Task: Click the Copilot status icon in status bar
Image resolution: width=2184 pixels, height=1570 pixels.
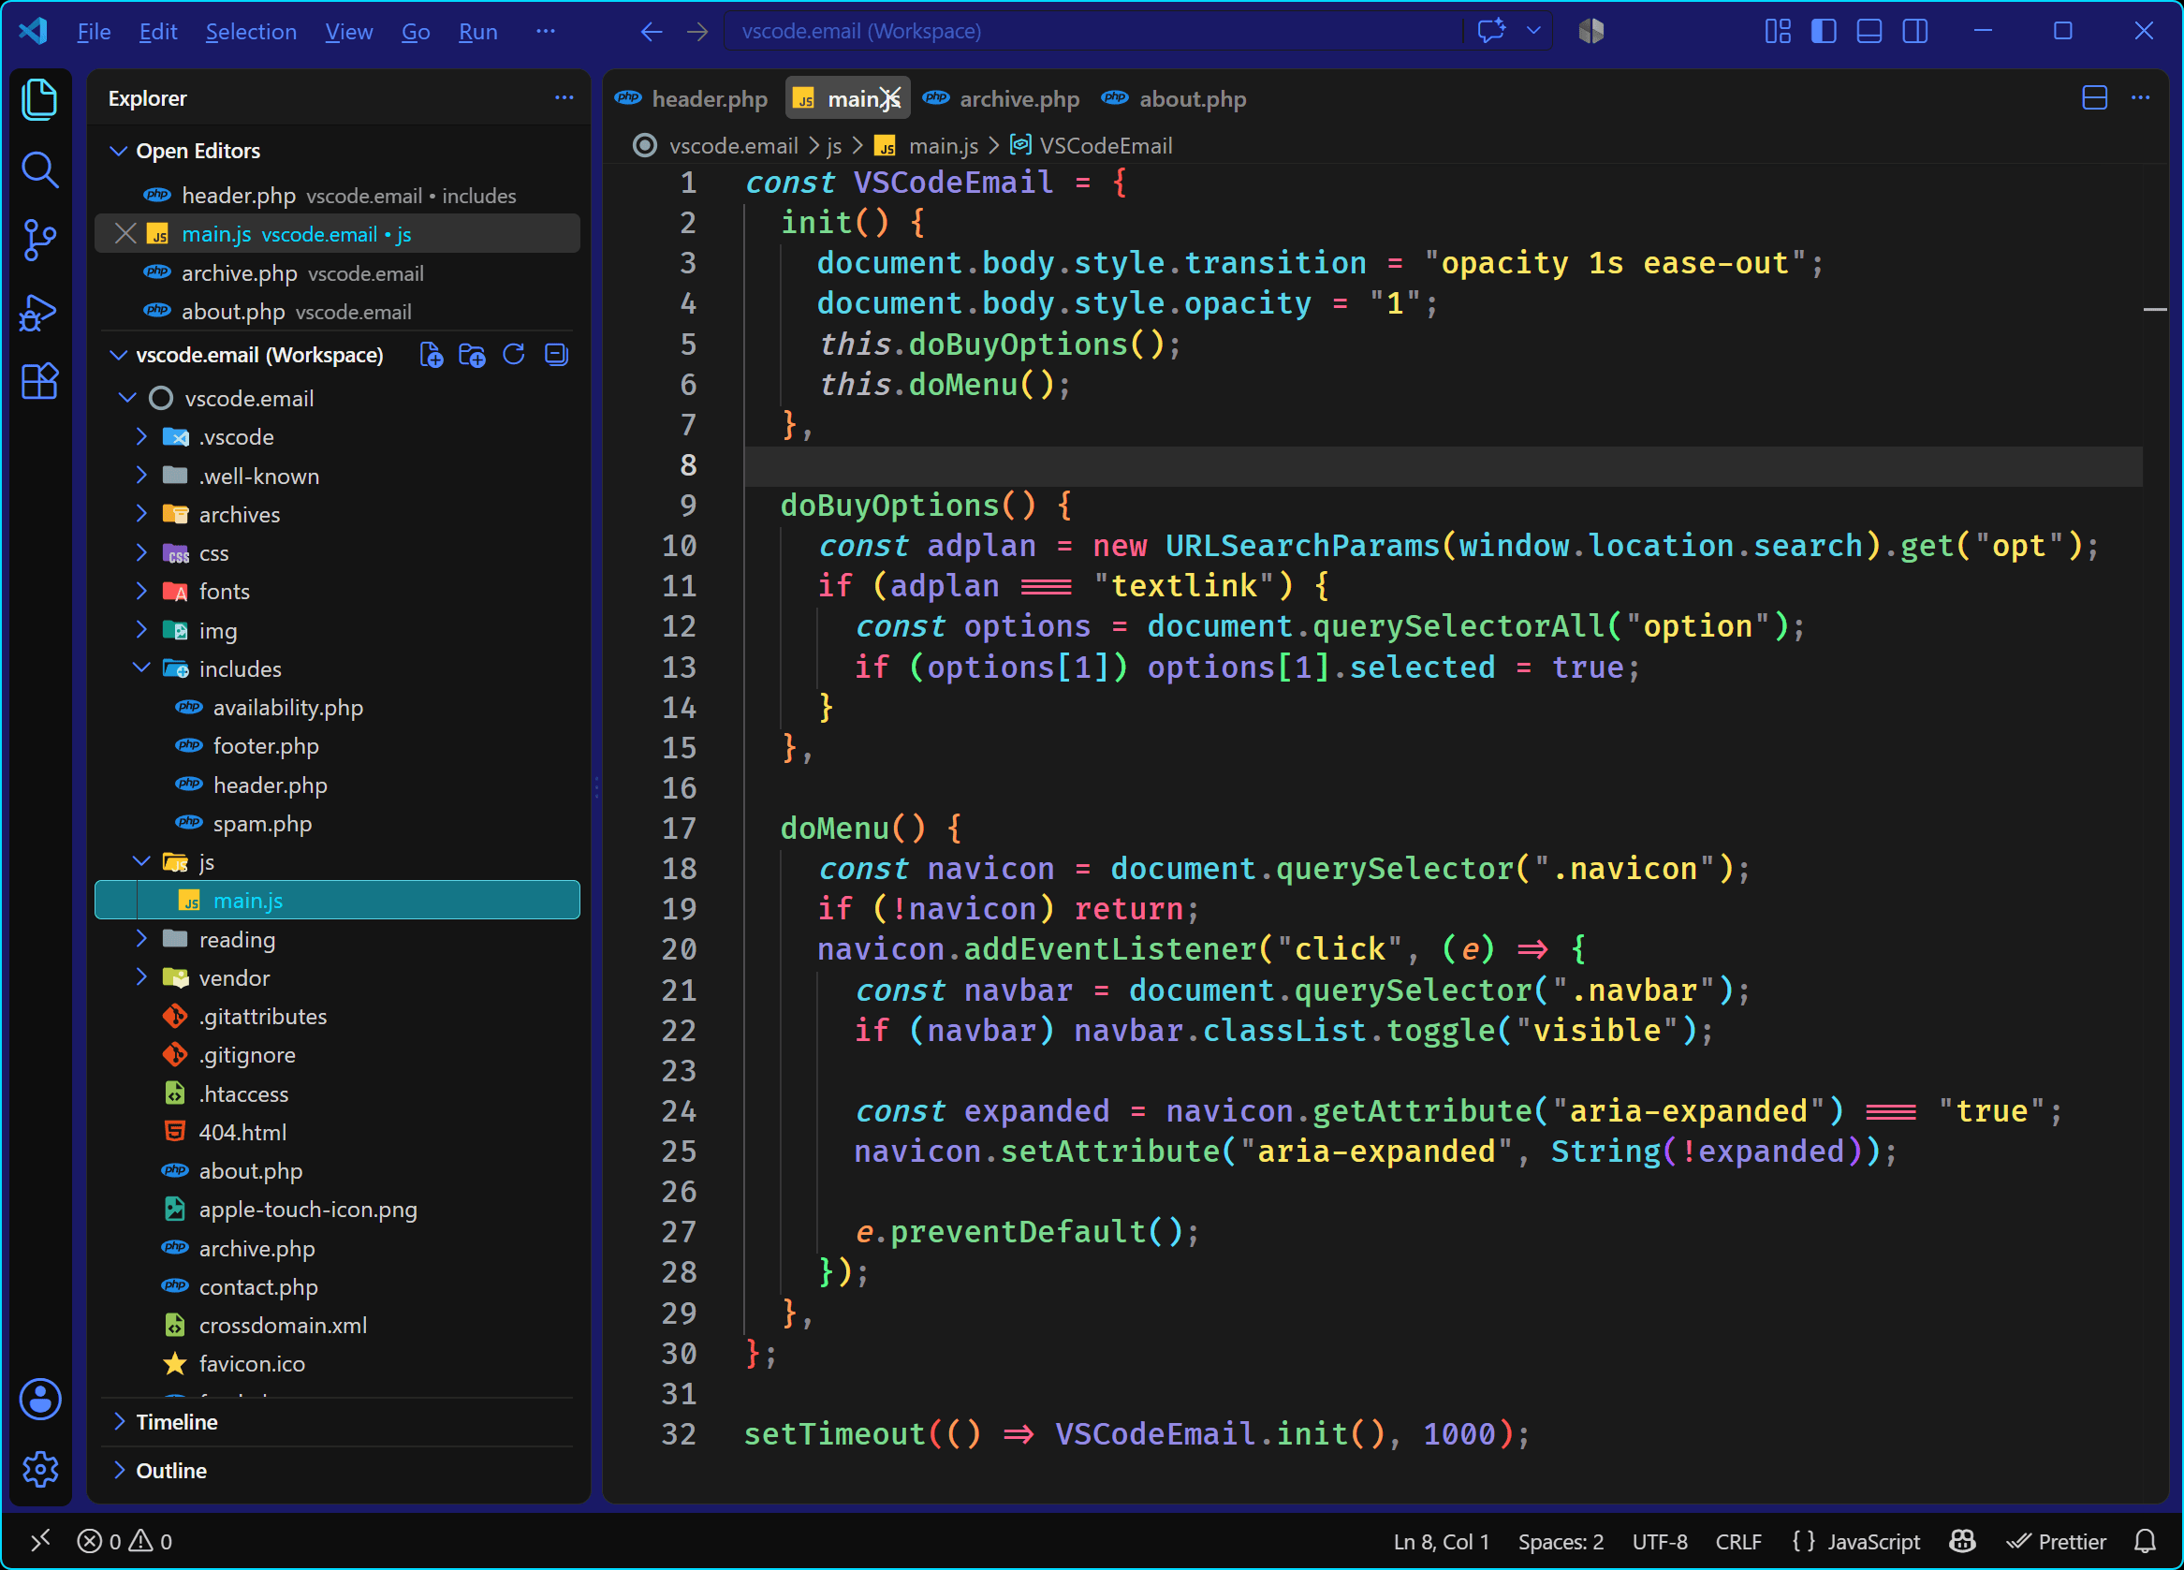Action: [x=1961, y=1541]
